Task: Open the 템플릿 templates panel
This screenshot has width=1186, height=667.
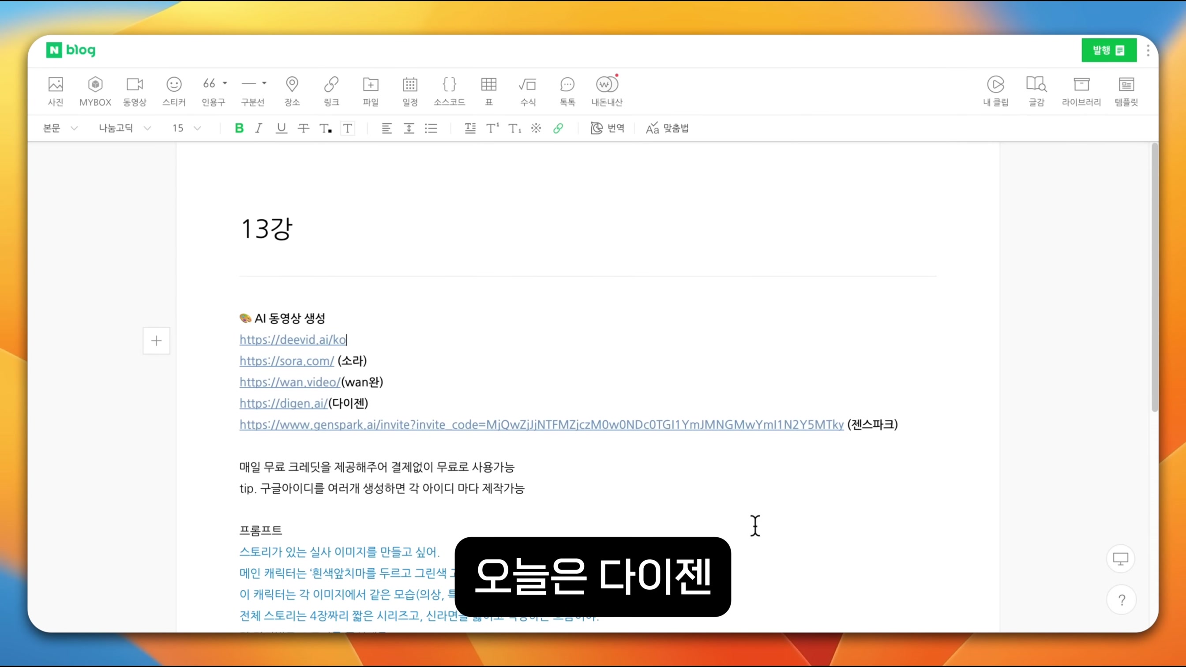Action: (x=1126, y=91)
